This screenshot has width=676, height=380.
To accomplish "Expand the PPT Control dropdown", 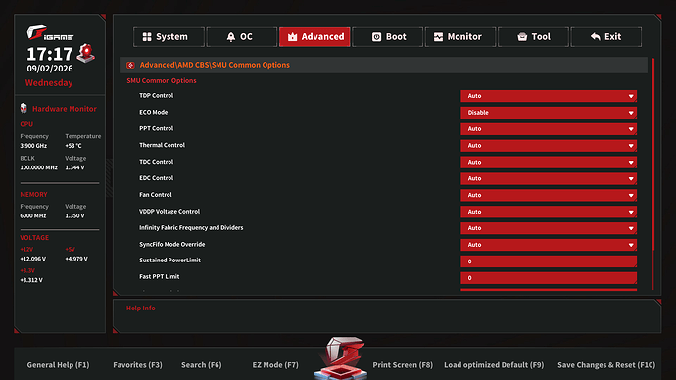I will coord(549,129).
